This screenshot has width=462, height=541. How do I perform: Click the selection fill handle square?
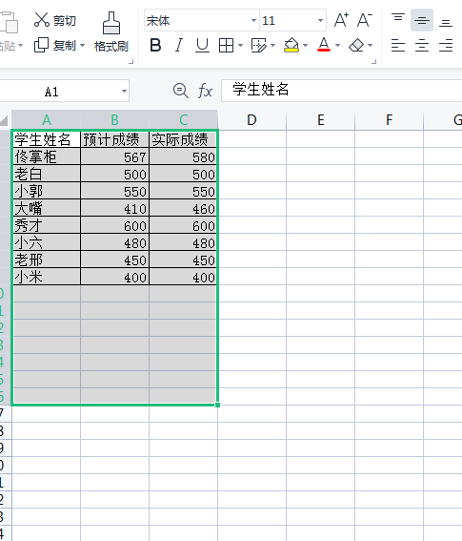pyautogui.click(x=218, y=406)
